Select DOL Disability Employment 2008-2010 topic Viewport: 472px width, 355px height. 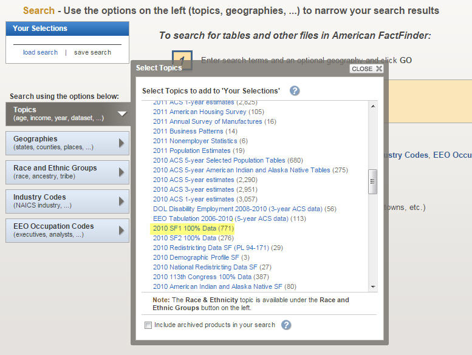pyautogui.click(x=238, y=209)
